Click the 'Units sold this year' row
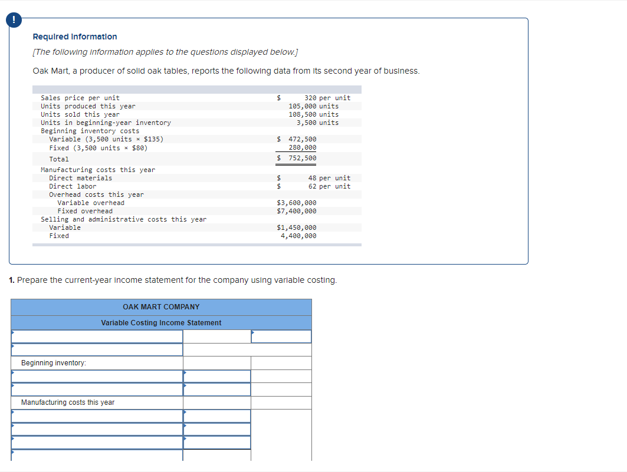The image size is (627, 472). point(197,114)
